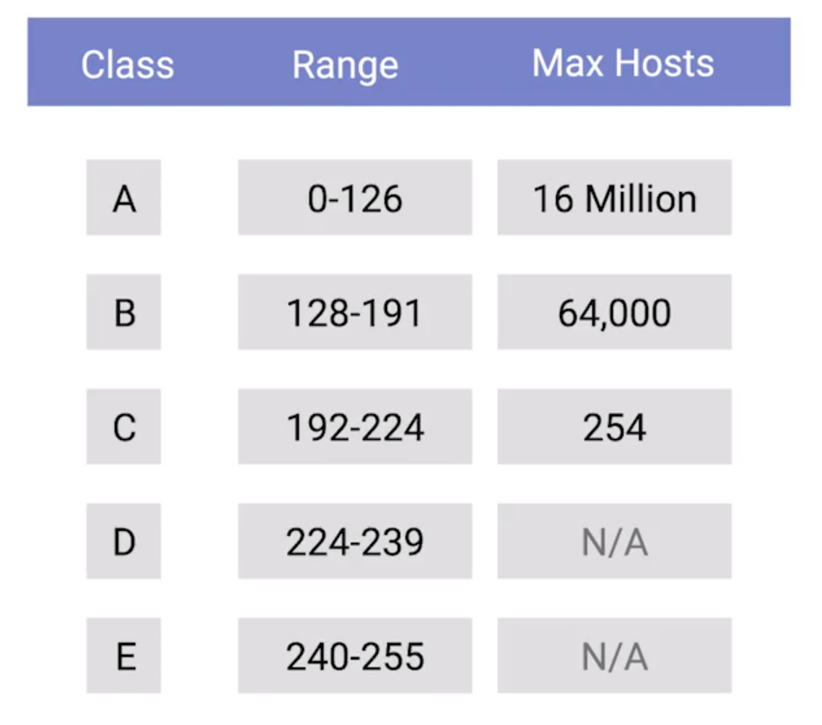822x725 pixels.
Task: Click the 192-224 range cell
Action: pyautogui.click(x=355, y=427)
